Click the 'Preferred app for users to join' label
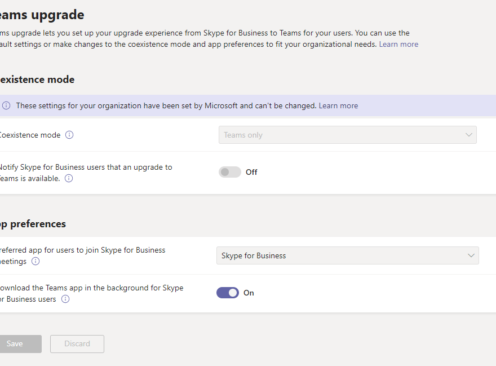 (82, 256)
